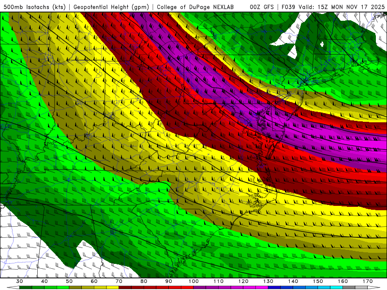Select the bright red swatch ending at 100
Screen dimensions: 387x290
[x=187, y=288]
